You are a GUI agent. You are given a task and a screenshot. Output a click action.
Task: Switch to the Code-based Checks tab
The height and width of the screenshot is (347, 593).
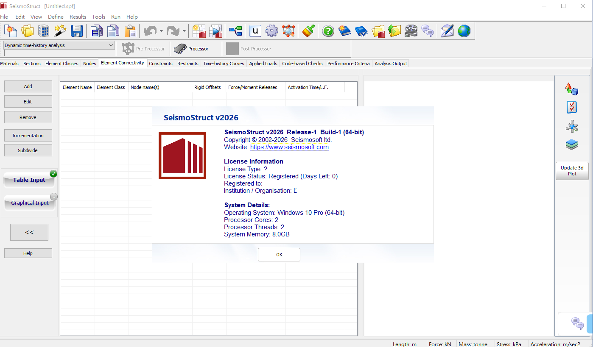[x=302, y=64]
